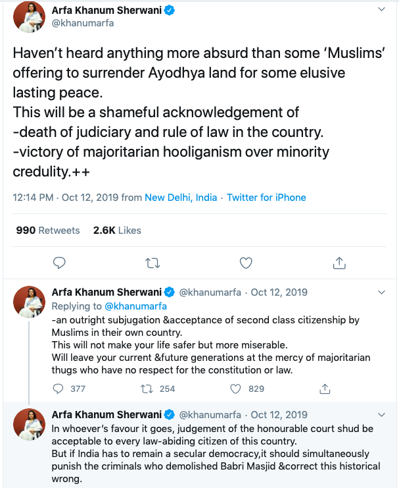Image resolution: width=399 pixels, height=488 pixels.
Task: Expand options chevron on Babri Masjid reply
Action: tap(382, 415)
